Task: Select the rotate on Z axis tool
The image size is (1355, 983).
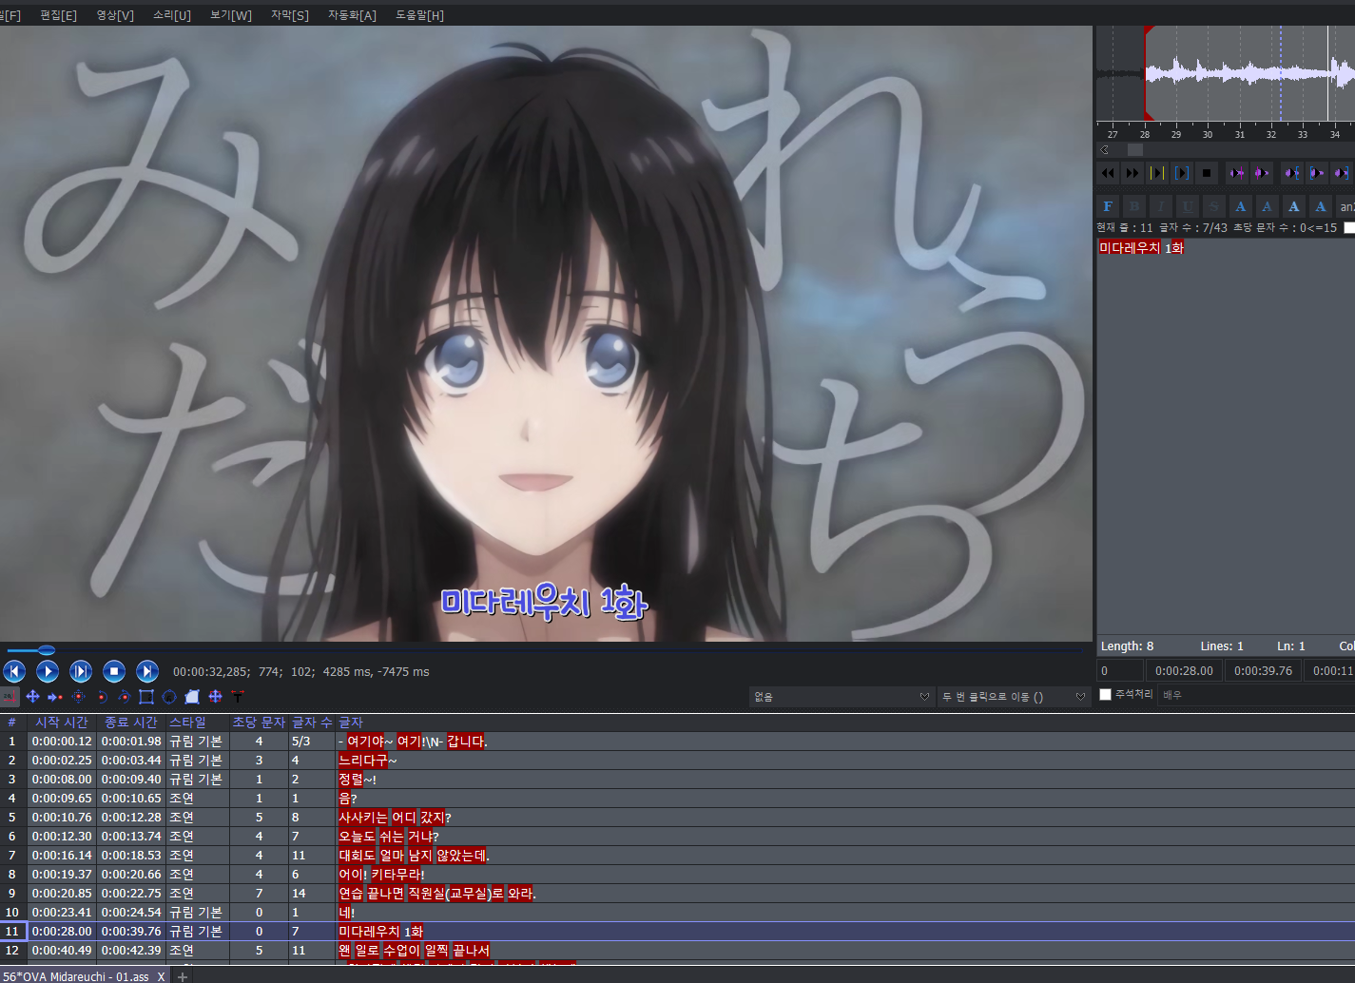Action: point(101,697)
